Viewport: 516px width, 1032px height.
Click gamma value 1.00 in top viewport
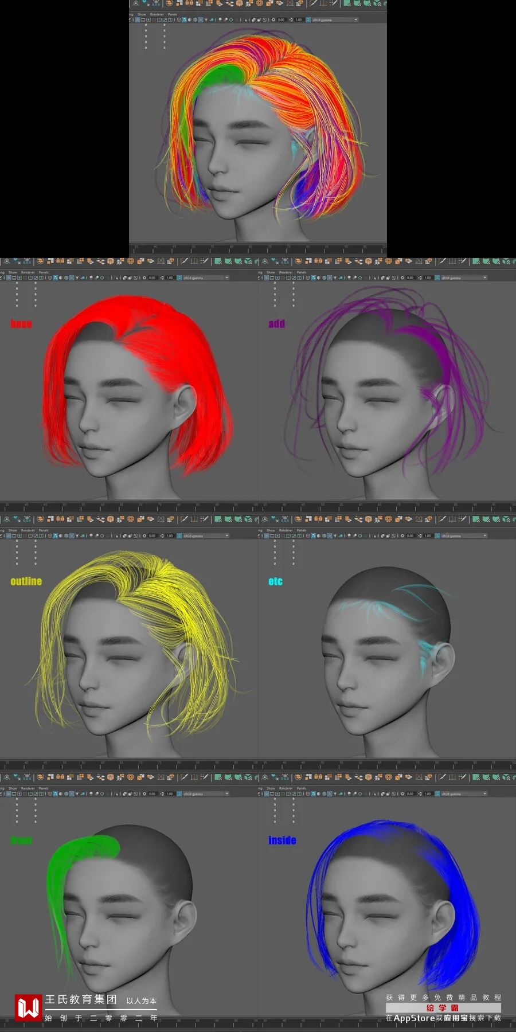[x=299, y=19]
